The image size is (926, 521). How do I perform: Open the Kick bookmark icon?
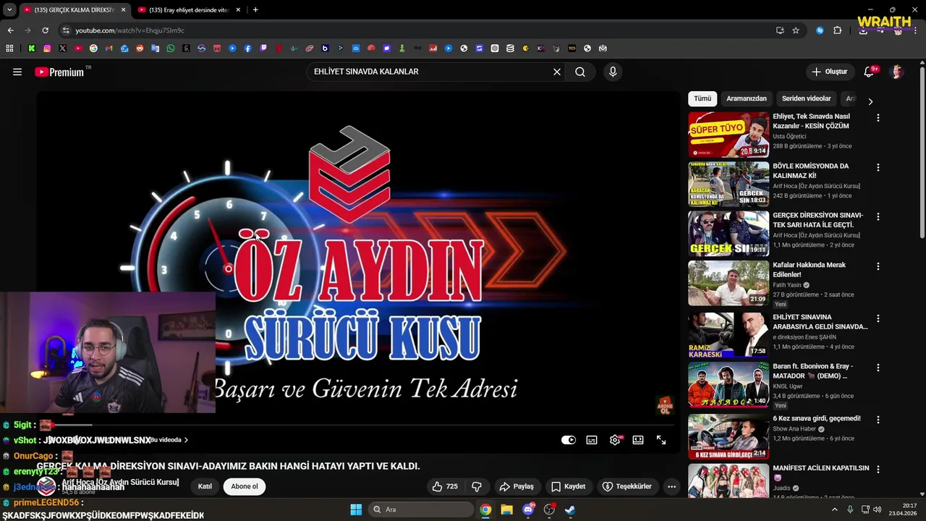[32, 48]
